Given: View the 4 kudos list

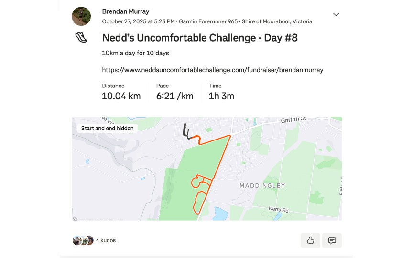Looking at the screenshot, I should [x=106, y=240].
